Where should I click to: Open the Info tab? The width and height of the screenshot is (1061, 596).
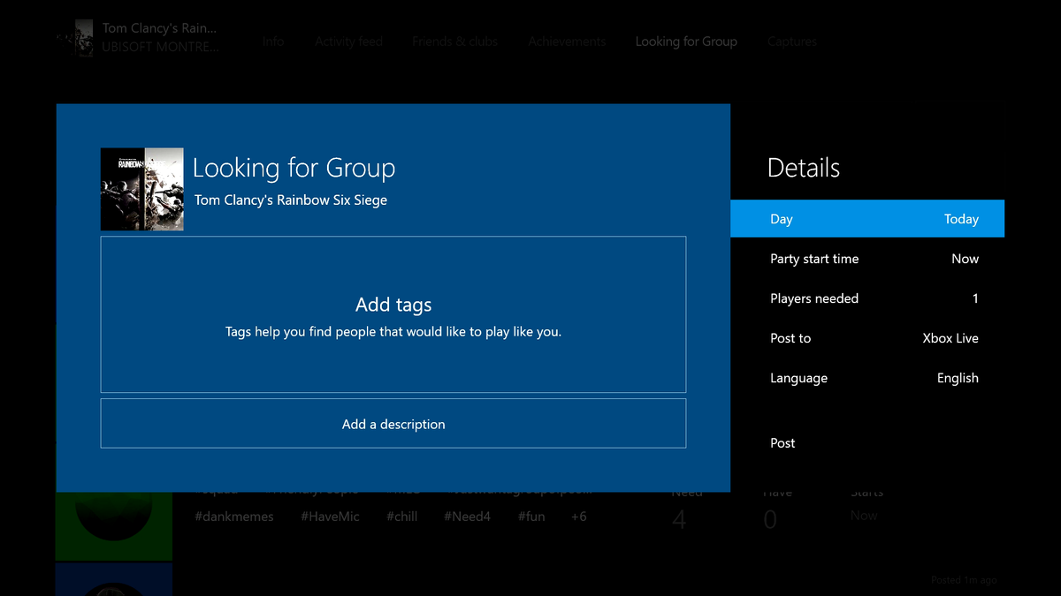coord(273,41)
